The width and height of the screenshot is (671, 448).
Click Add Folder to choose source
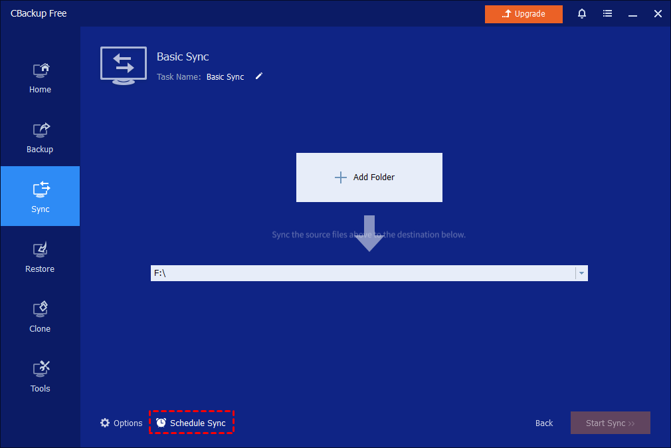click(369, 177)
